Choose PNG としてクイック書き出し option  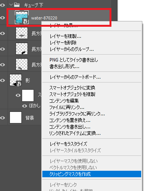(x=74, y=60)
